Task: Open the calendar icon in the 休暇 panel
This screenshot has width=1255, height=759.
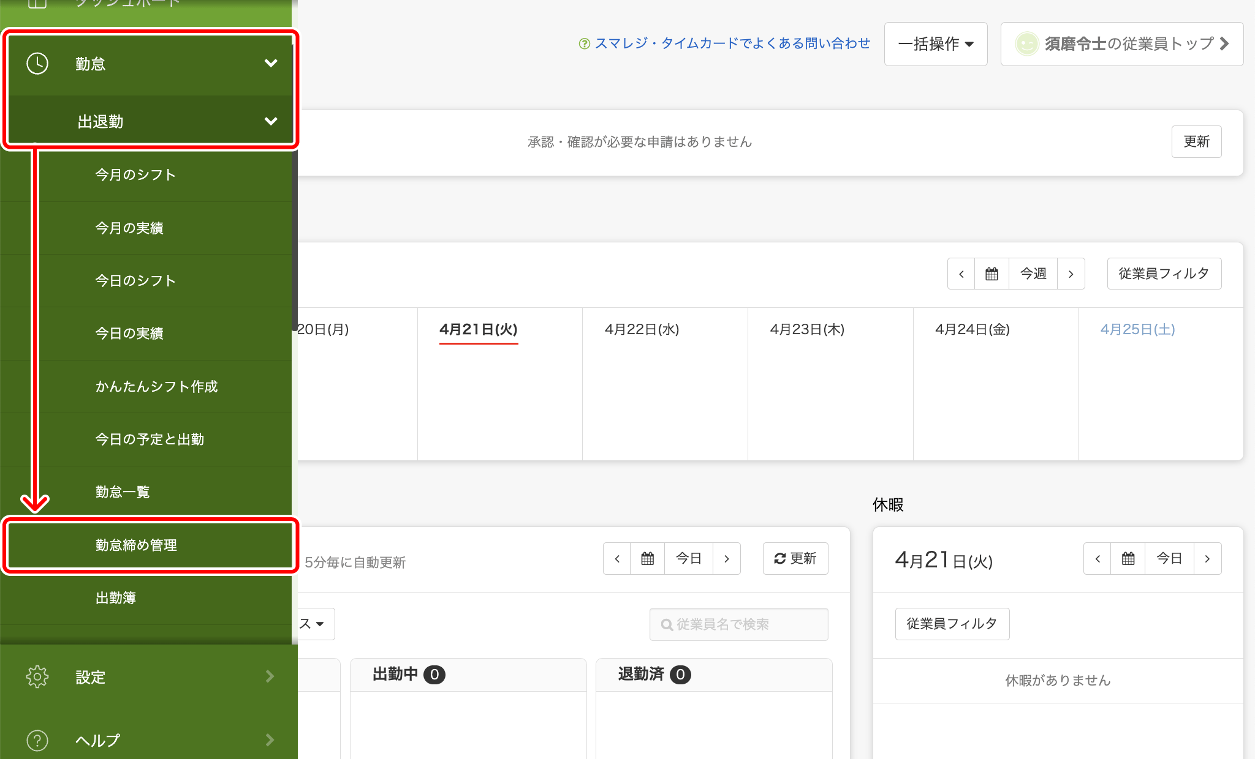Action: [1128, 558]
